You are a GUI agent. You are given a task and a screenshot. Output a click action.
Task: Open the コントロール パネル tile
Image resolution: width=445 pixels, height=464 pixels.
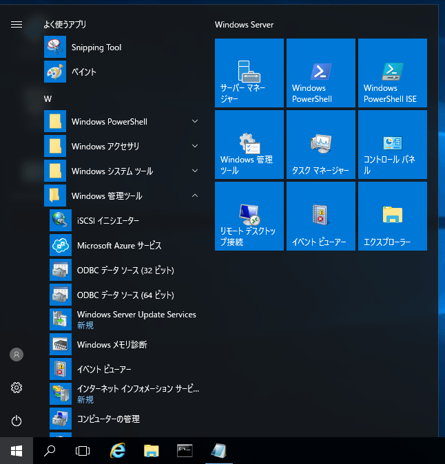[393, 145]
